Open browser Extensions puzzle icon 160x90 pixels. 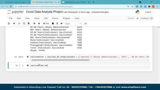149,6
